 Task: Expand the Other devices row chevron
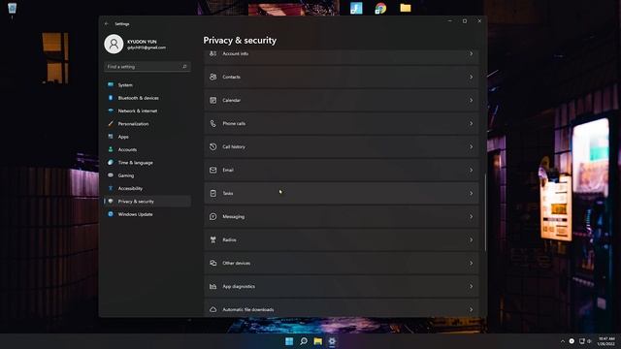471,263
